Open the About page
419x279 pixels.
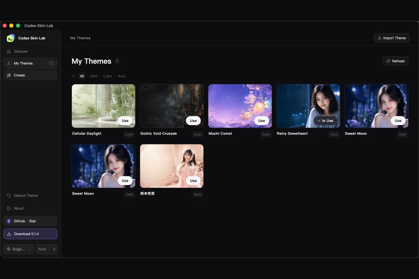[30, 208]
